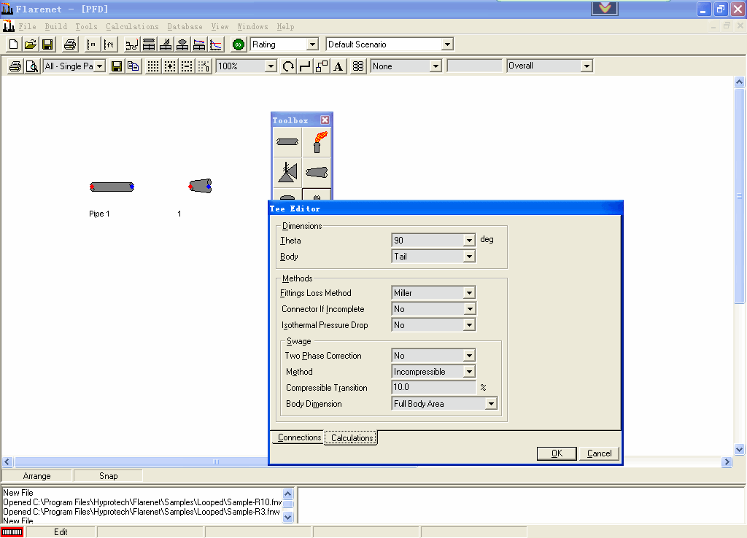Cancel the Tee Editor dialog
747x538 pixels.
[x=600, y=453]
